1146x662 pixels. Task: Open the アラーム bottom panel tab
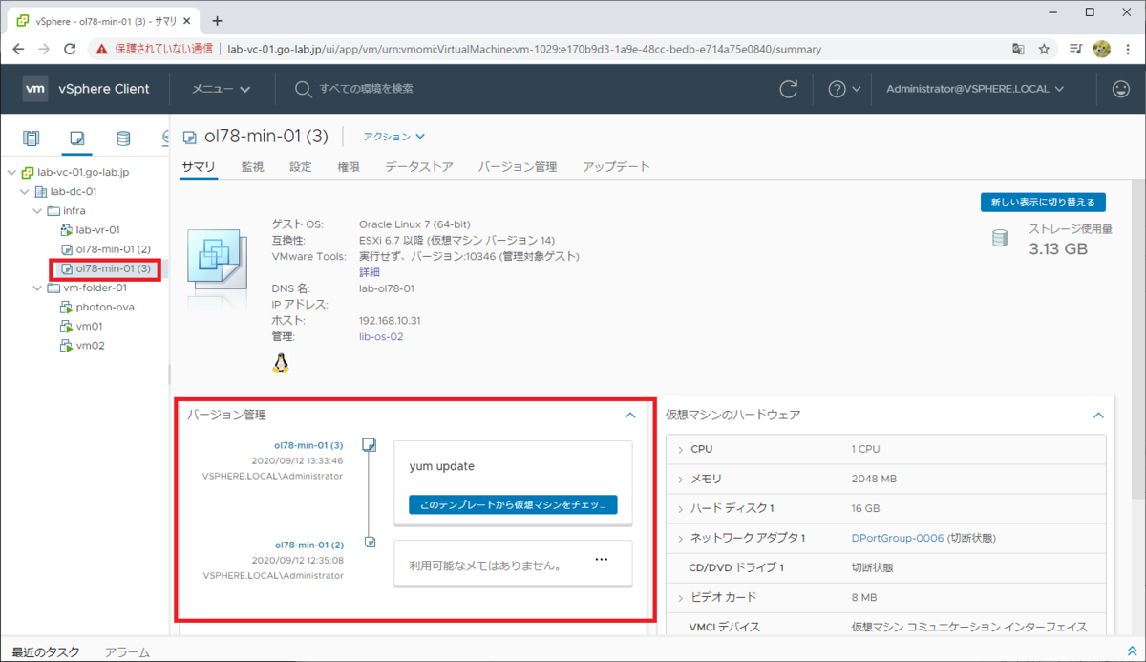[x=127, y=651]
